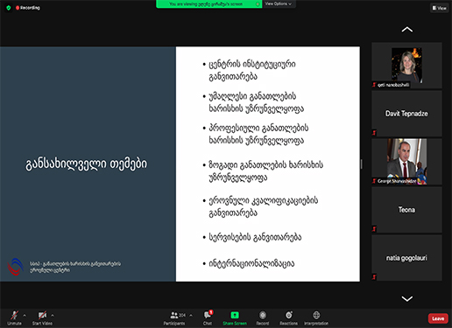Open the View Options dropdown

tap(279, 3)
